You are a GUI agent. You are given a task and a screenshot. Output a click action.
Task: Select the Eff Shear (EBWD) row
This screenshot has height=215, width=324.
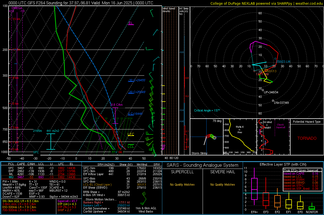[122, 188]
